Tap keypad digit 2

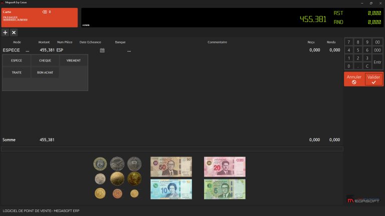click(x=358, y=58)
